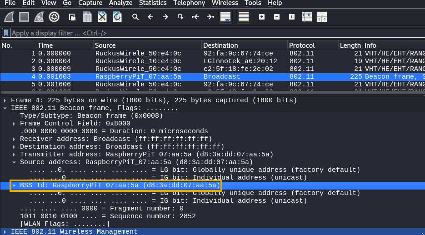Select packet 5 at time 0.001606

(x=213, y=84)
